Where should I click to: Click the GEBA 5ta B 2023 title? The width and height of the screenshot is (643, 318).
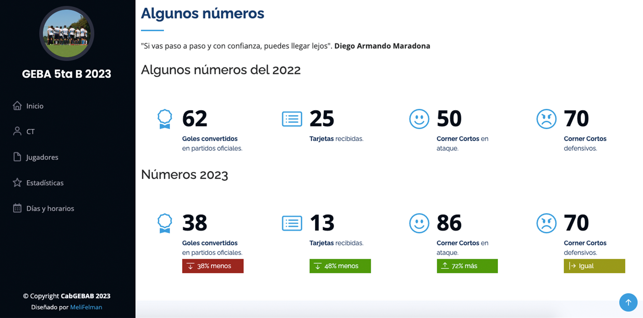[67, 74]
